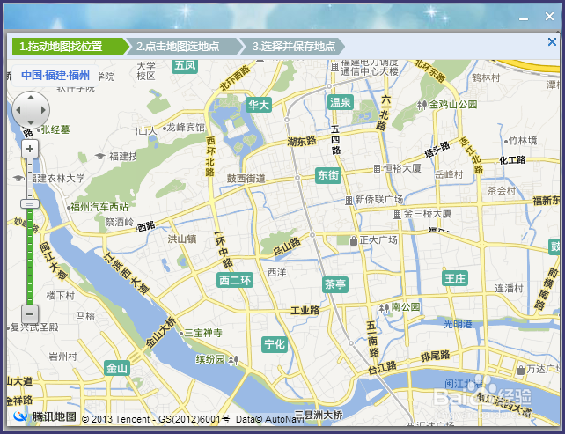Screen dimensions: 565x434
Task: Click the 正大广场 shopping marker
Action: click(374, 240)
